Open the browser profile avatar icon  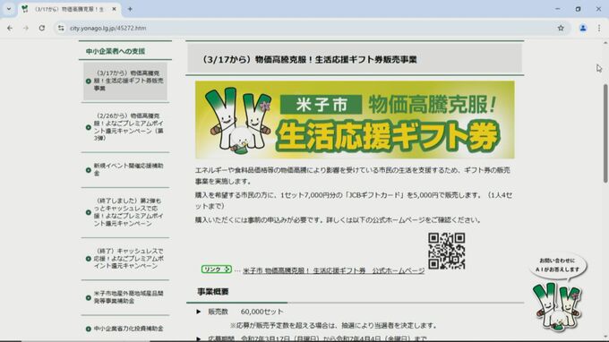tap(583, 28)
